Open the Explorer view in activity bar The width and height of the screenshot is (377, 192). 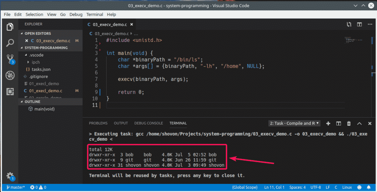click(x=10, y=27)
